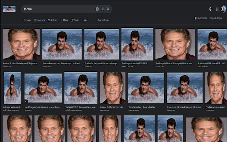Go to the Noticias tab
The height and width of the screenshot is (142, 227).
pos(52,20)
